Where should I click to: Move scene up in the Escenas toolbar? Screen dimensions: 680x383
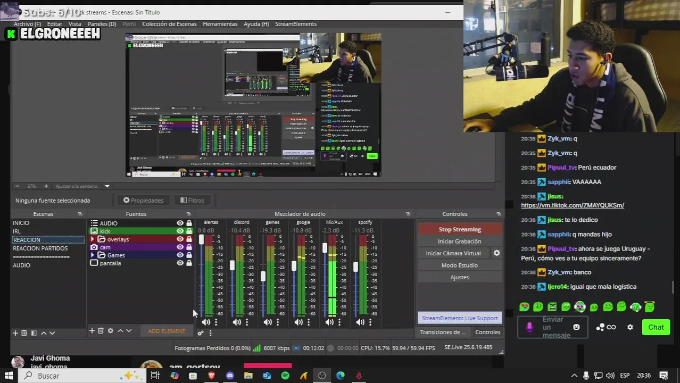[44, 333]
